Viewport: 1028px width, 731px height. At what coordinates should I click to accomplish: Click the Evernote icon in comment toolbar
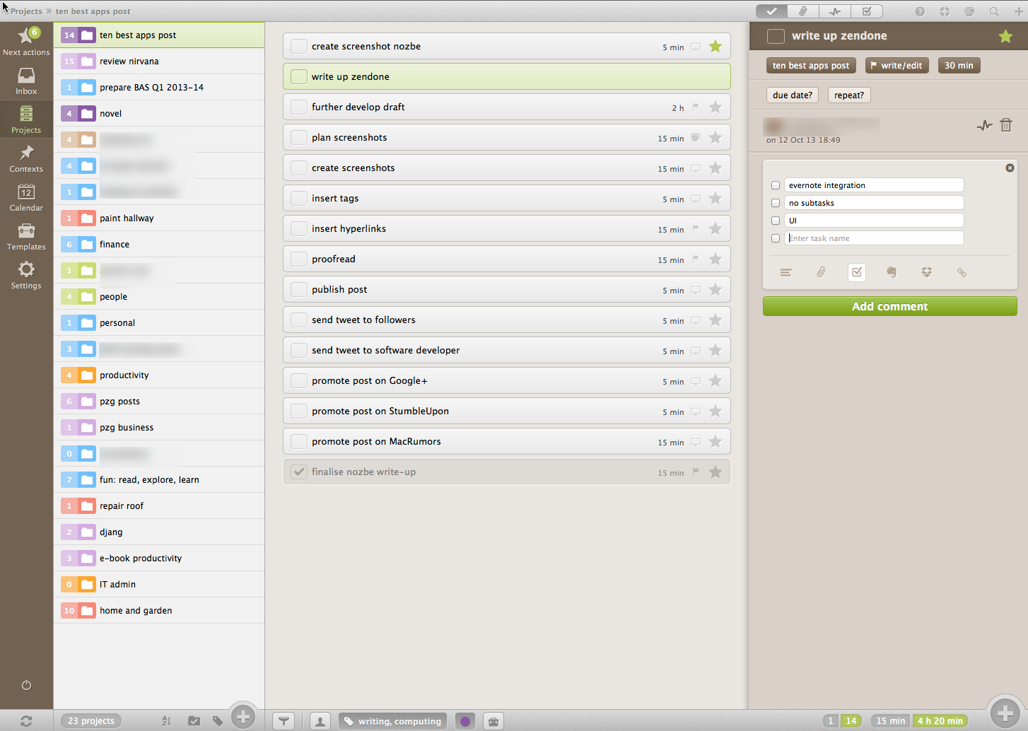coord(892,272)
